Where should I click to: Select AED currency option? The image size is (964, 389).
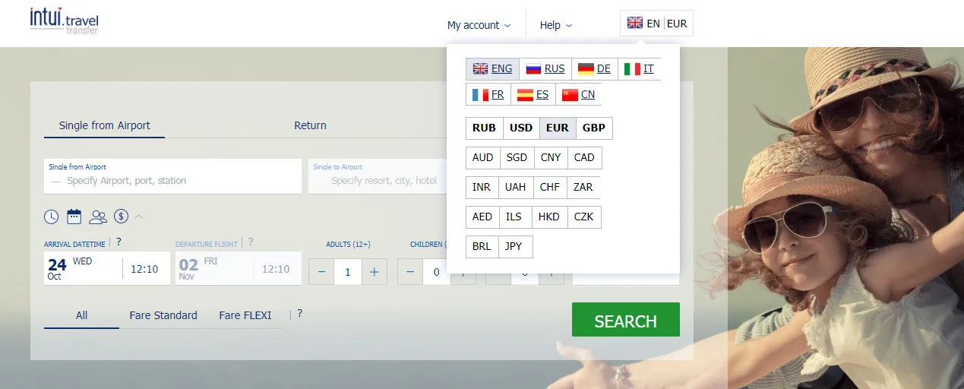(x=482, y=217)
